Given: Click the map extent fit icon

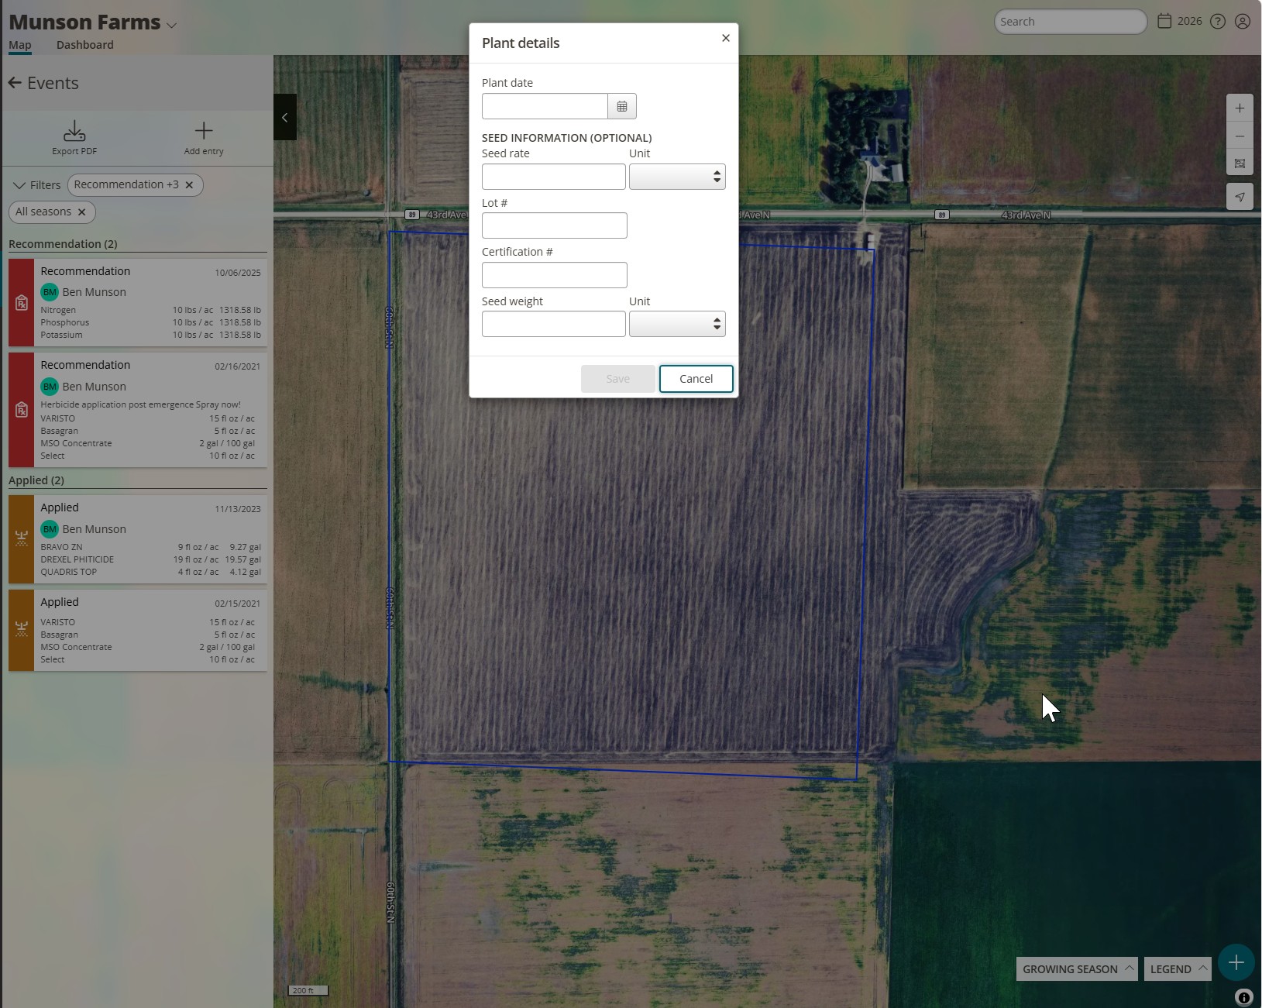Looking at the screenshot, I should pos(1240,163).
